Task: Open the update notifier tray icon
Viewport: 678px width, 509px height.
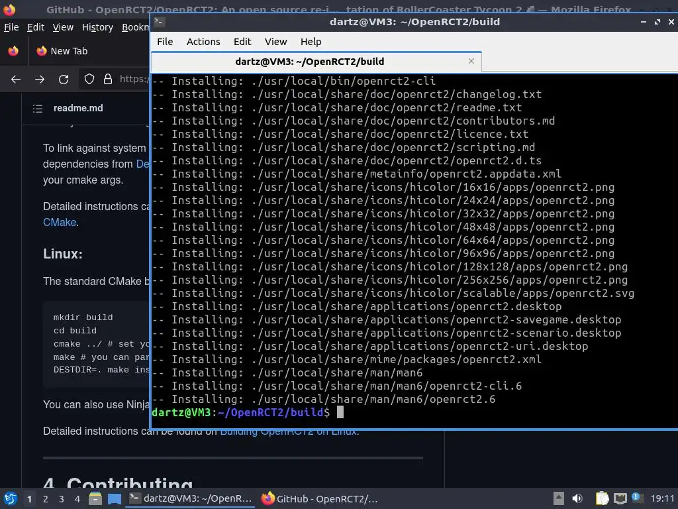Action: pos(636,498)
